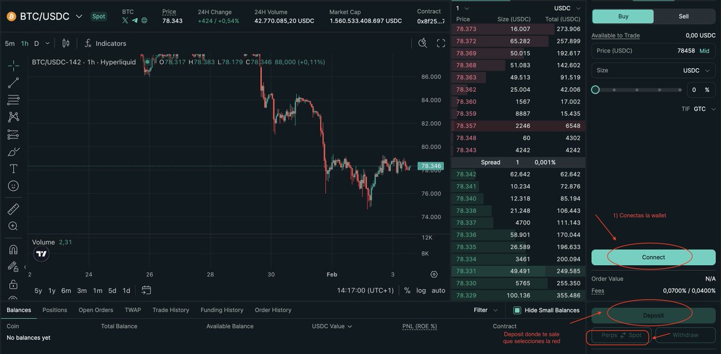This screenshot has width=721, height=354.
Task: Open the balances Filter dropdown
Action: coord(485,310)
